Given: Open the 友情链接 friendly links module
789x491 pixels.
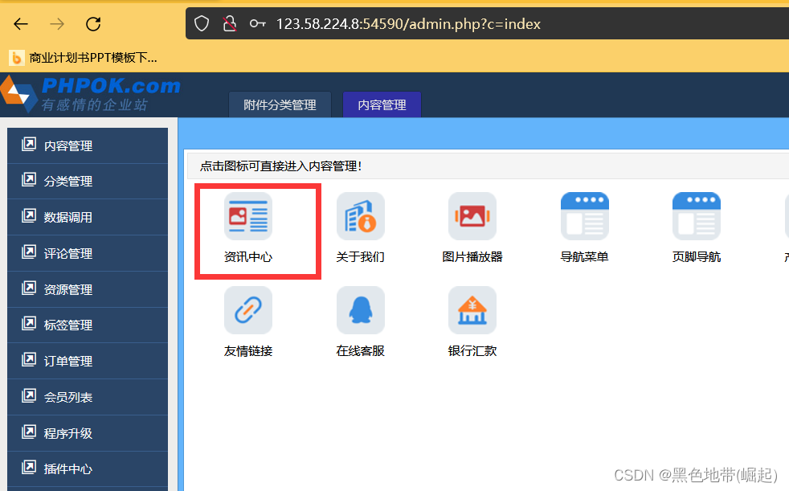Looking at the screenshot, I should tap(248, 310).
